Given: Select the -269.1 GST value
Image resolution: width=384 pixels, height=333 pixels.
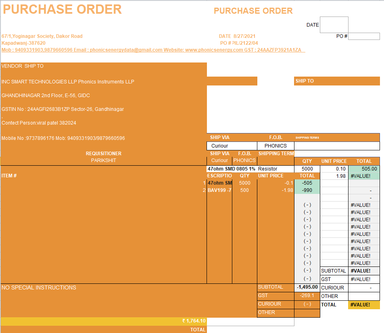Looking at the screenshot, I should pos(307,296).
